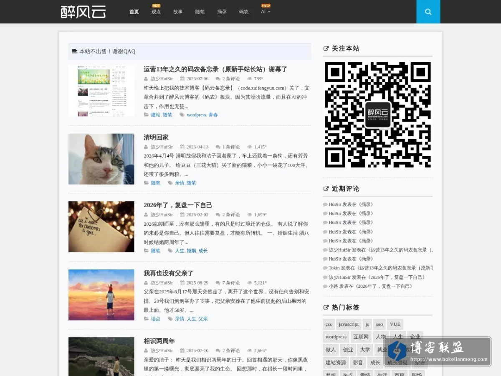Image resolution: width=501 pixels, height=376 pixels.
Task: Open the search icon in header
Action: 428,12
